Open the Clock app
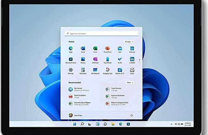This screenshot has height=135, width=208. click(132, 71)
